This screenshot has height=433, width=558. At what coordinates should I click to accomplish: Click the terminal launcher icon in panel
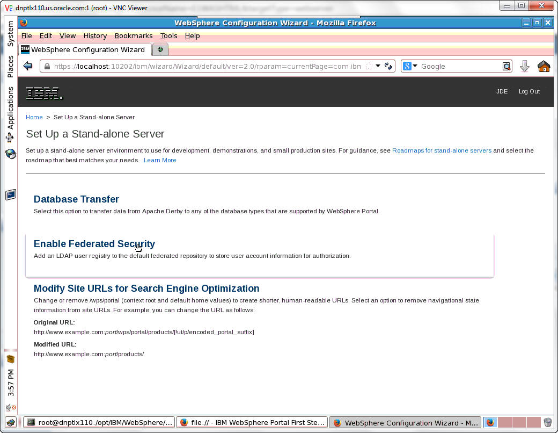tap(11, 194)
